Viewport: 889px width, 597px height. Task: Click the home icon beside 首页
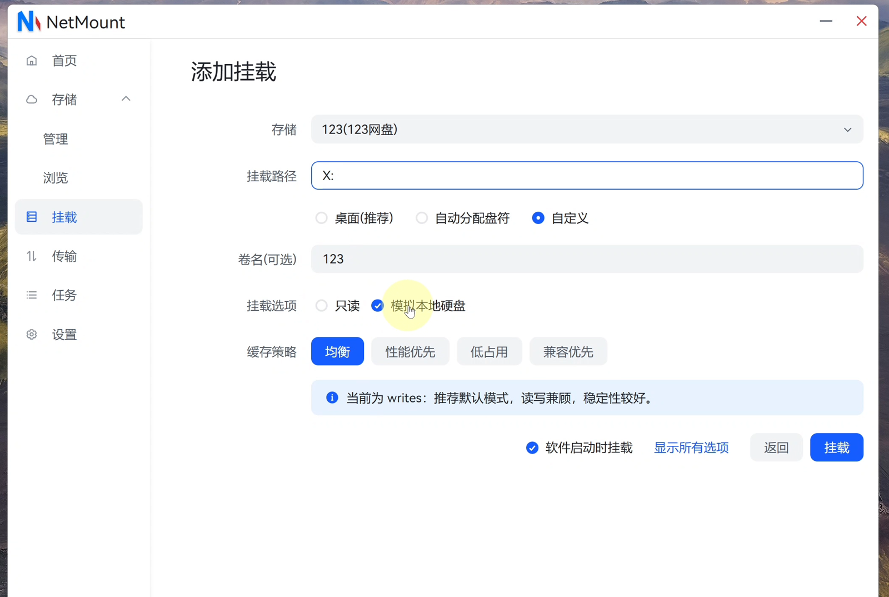click(x=32, y=61)
